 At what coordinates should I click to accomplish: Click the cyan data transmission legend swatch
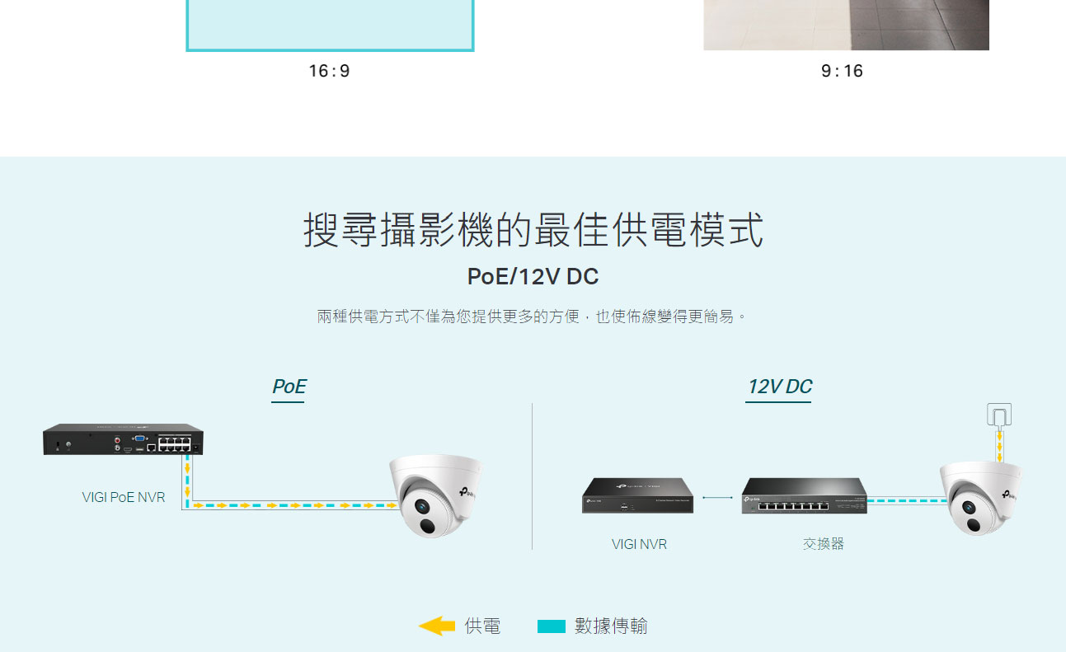click(552, 626)
